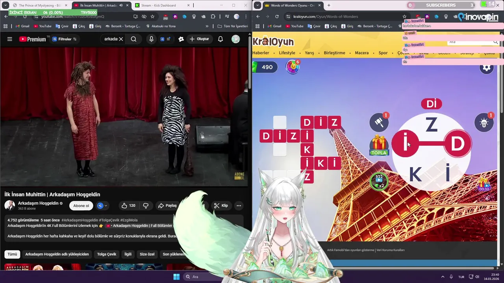This screenshot has height=283, width=504.
Task: Dislike the video with thumbs down
Action: point(146,206)
